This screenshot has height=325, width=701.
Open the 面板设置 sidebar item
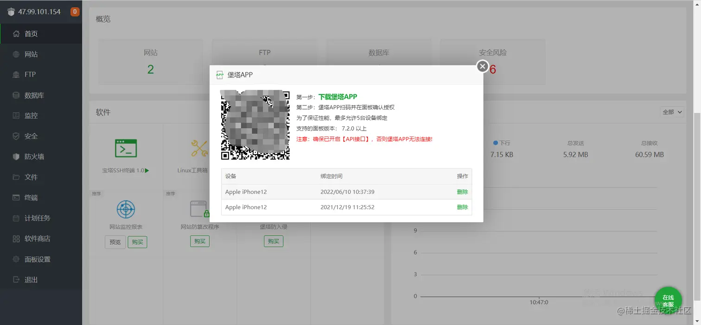[41, 259]
